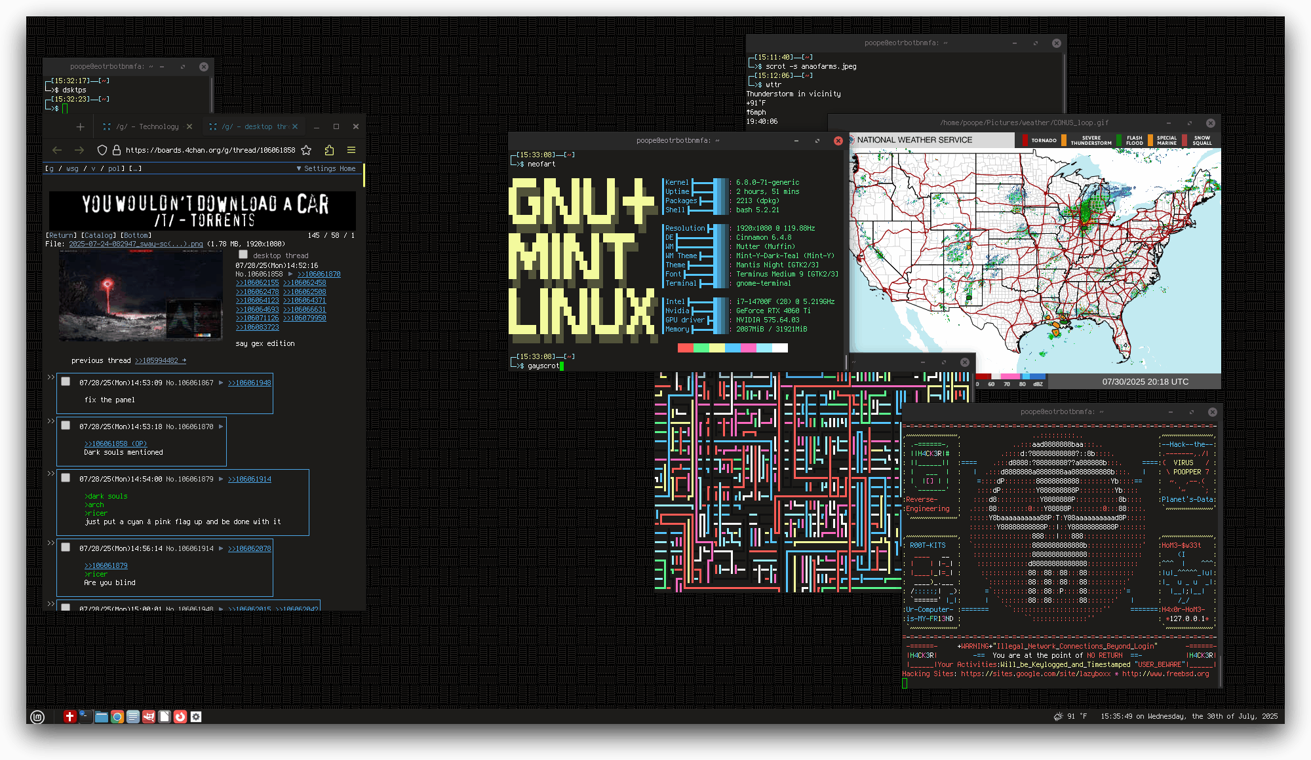Open post menu arrow for No.106061867
This screenshot has height=760, width=1311.
221,383
